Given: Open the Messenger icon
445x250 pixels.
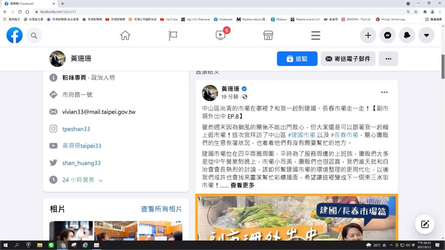Looking at the screenshot, I should pos(388,36).
